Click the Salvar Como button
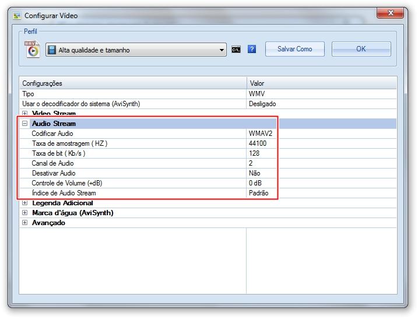Image resolution: width=418 pixels, height=319 pixels. pyautogui.click(x=295, y=49)
